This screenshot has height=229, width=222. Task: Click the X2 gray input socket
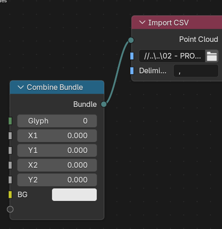tap(10, 165)
